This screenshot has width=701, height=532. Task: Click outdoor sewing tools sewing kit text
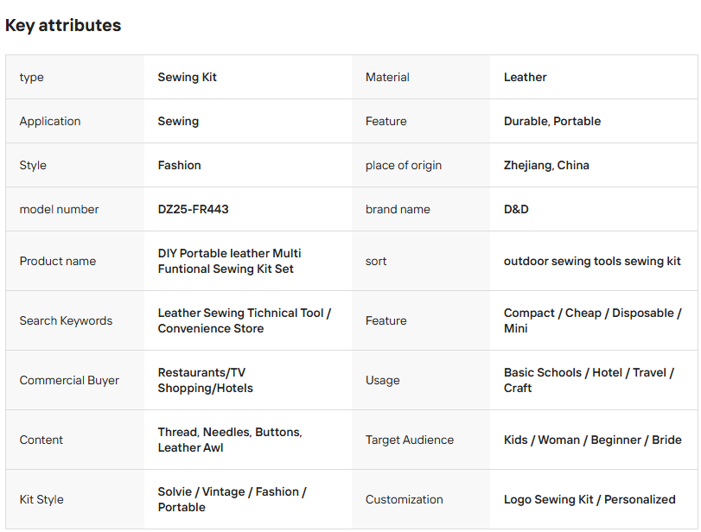pyautogui.click(x=592, y=261)
